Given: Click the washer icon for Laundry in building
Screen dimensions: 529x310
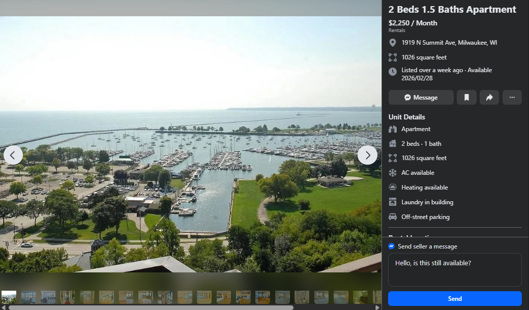Looking at the screenshot, I should click(393, 202).
